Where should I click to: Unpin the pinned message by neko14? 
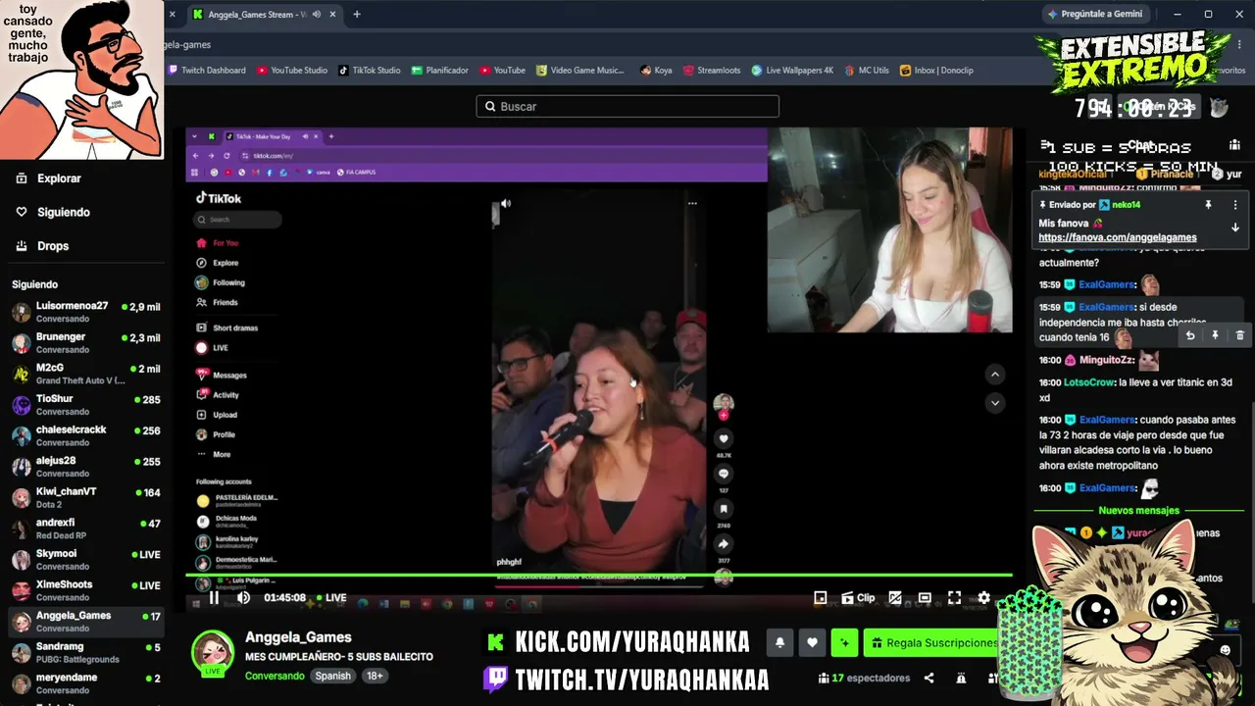click(x=1208, y=205)
